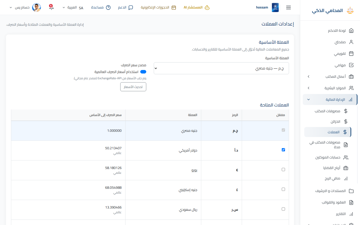Toggle استخدام أسعار الصرف العالمية switch

143,72
